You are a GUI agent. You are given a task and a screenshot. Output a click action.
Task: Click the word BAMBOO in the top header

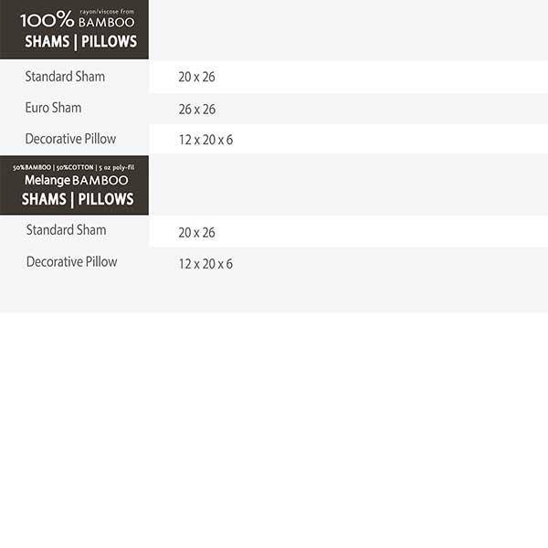click(x=107, y=22)
